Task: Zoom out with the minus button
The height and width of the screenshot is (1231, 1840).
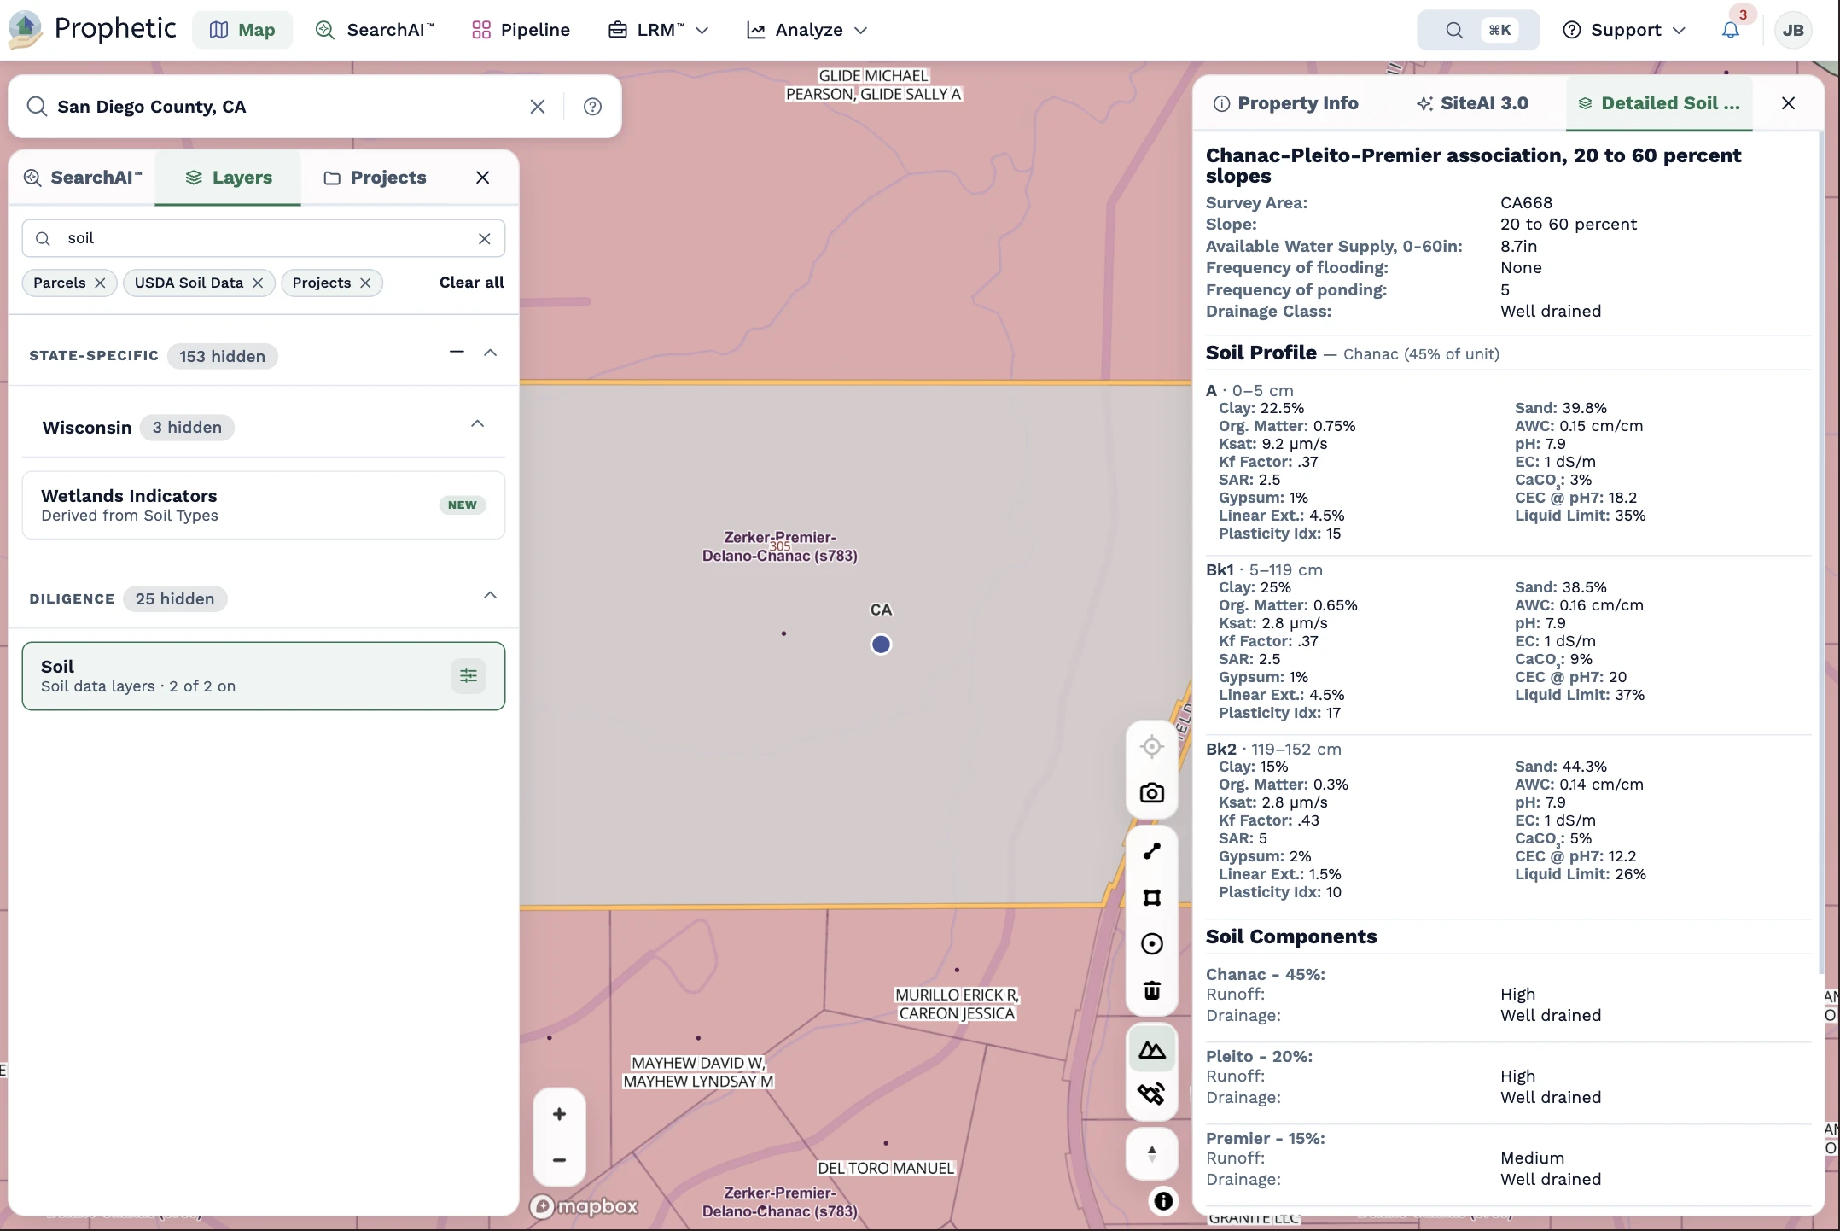Action: [559, 1160]
